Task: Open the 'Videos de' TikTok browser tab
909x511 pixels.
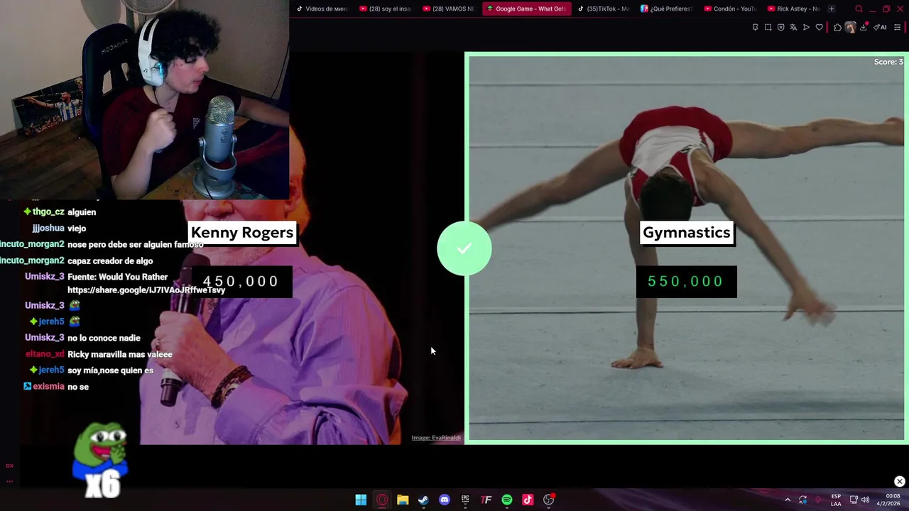Action: pyautogui.click(x=322, y=9)
